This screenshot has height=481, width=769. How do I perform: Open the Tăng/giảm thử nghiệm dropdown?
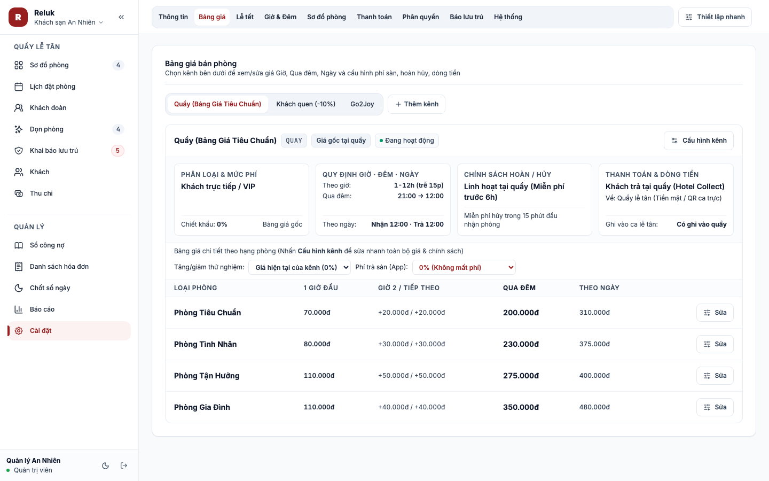pos(300,267)
